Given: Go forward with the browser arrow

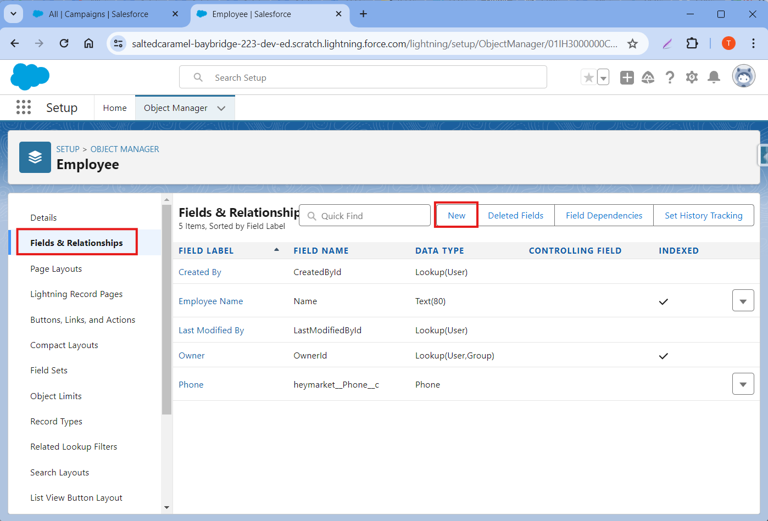Looking at the screenshot, I should point(39,43).
